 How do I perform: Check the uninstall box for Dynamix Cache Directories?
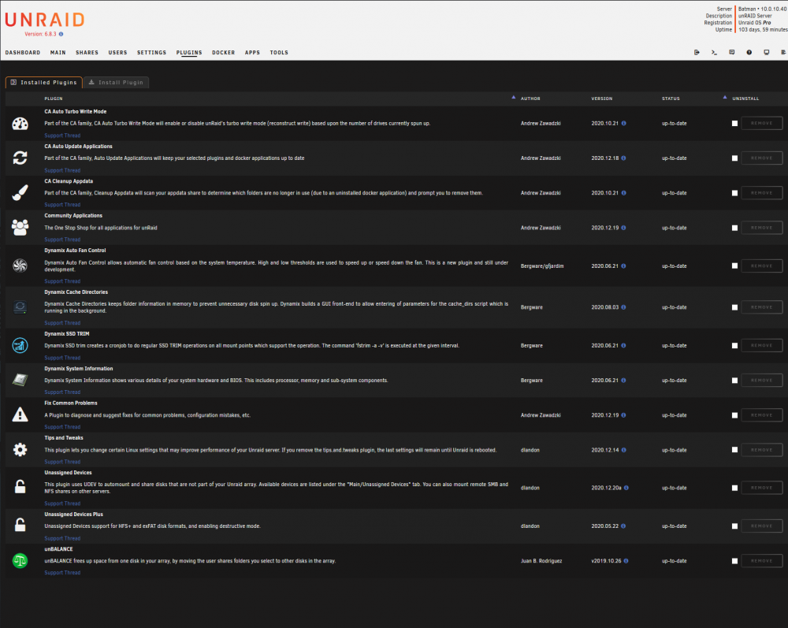734,307
